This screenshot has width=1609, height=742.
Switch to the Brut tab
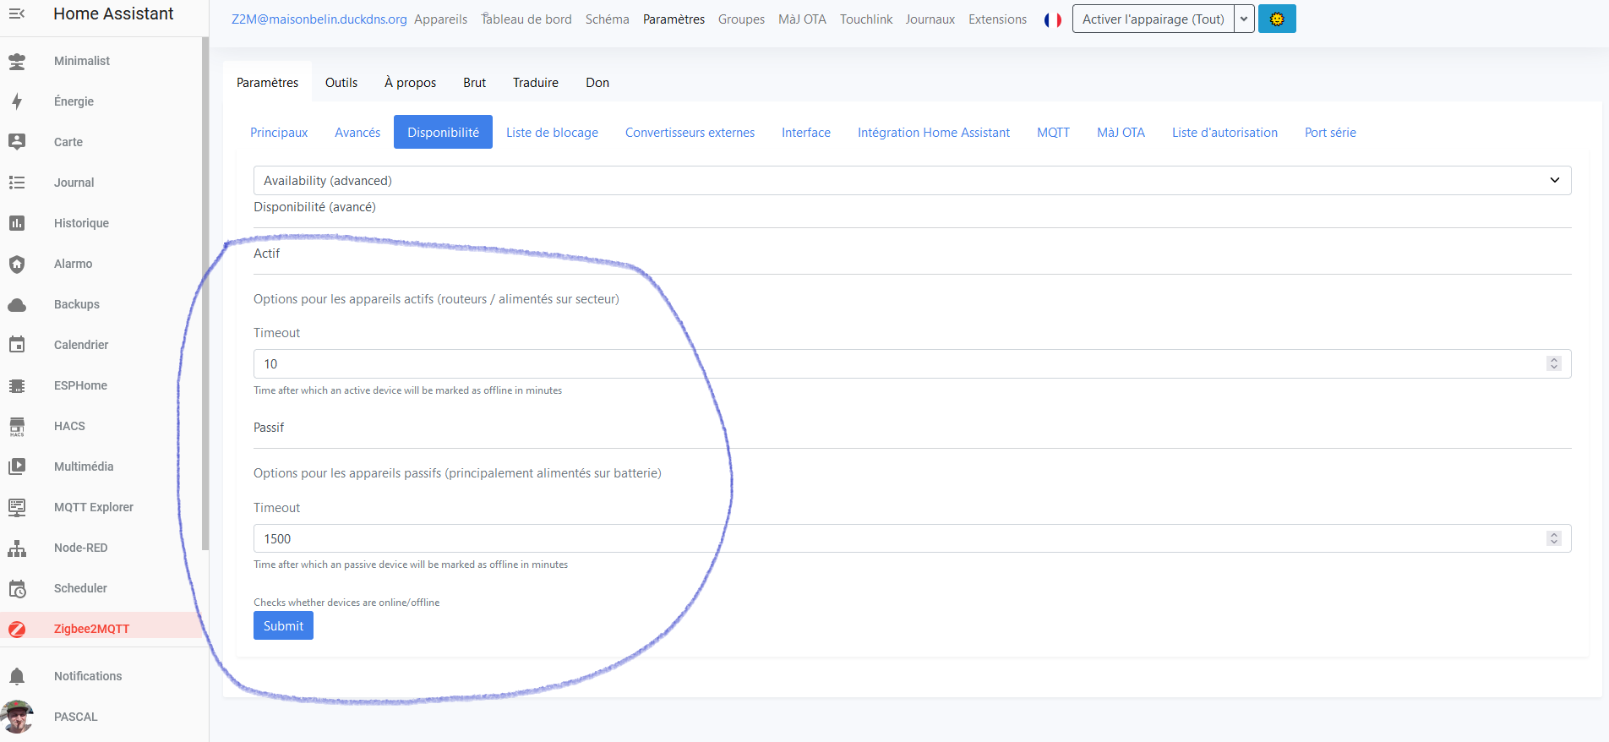[x=475, y=82]
